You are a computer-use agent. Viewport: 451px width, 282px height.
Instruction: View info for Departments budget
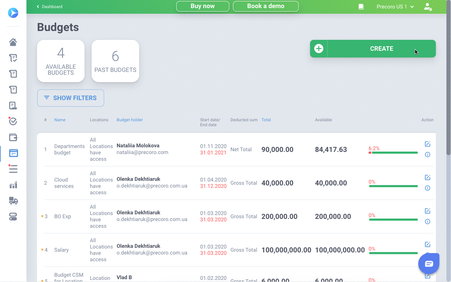427,154
